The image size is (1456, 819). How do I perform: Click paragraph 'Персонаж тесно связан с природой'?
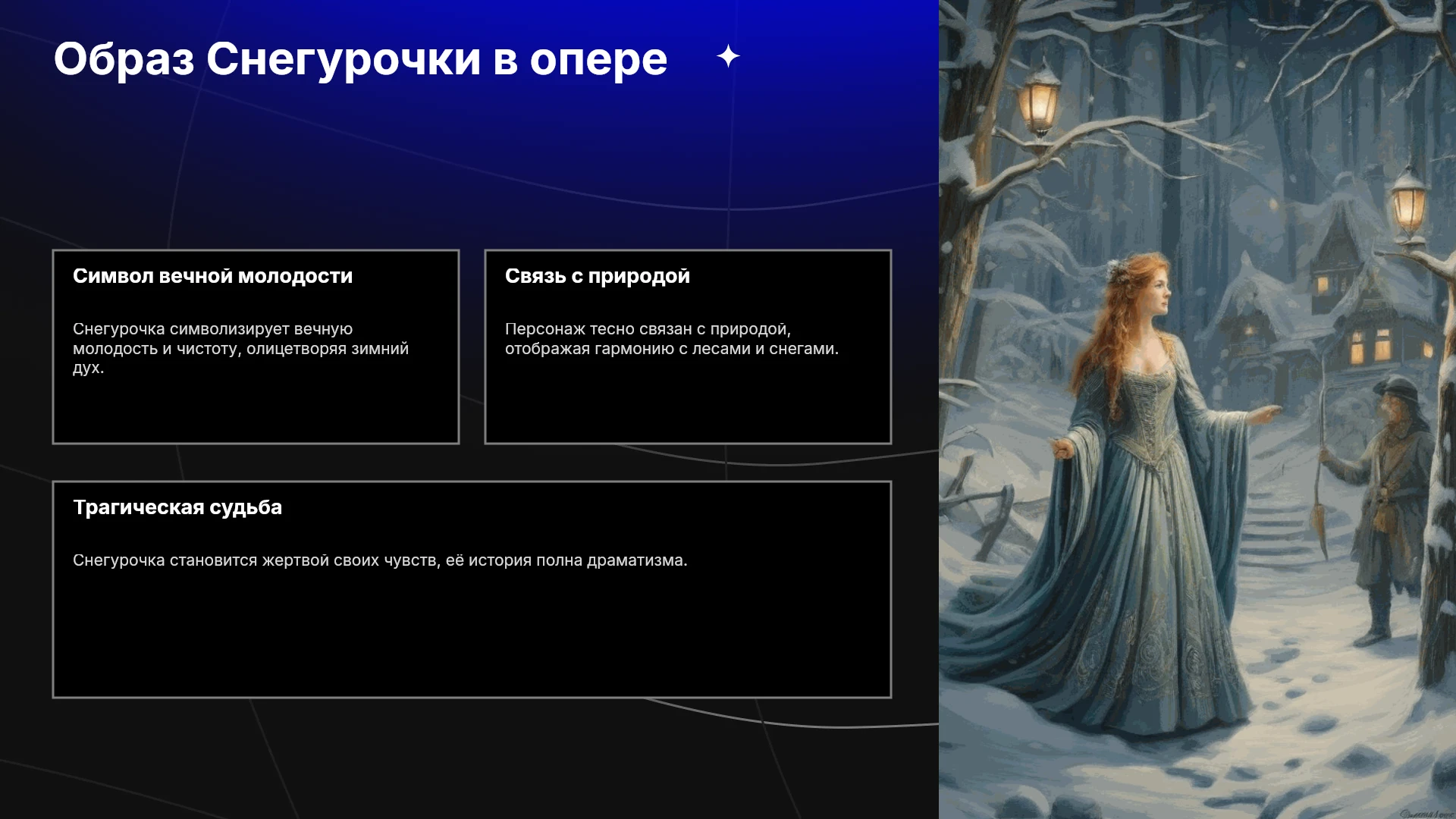[x=672, y=339]
